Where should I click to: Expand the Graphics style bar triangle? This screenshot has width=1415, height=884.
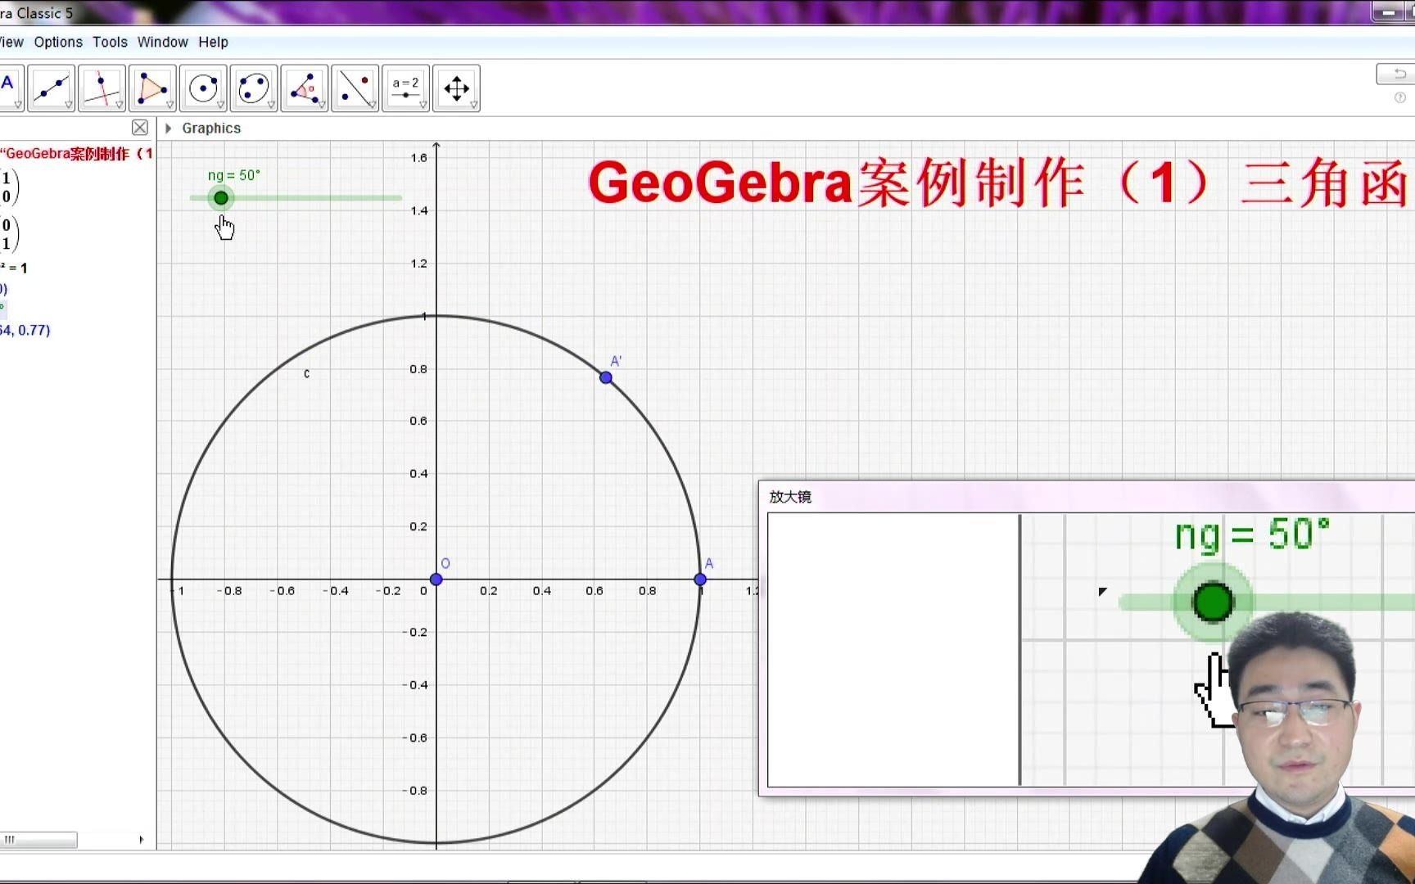168,129
